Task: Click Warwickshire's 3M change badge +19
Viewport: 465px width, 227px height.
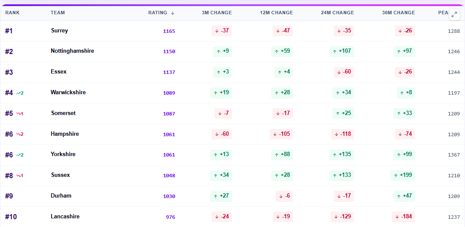Action: coord(221,93)
